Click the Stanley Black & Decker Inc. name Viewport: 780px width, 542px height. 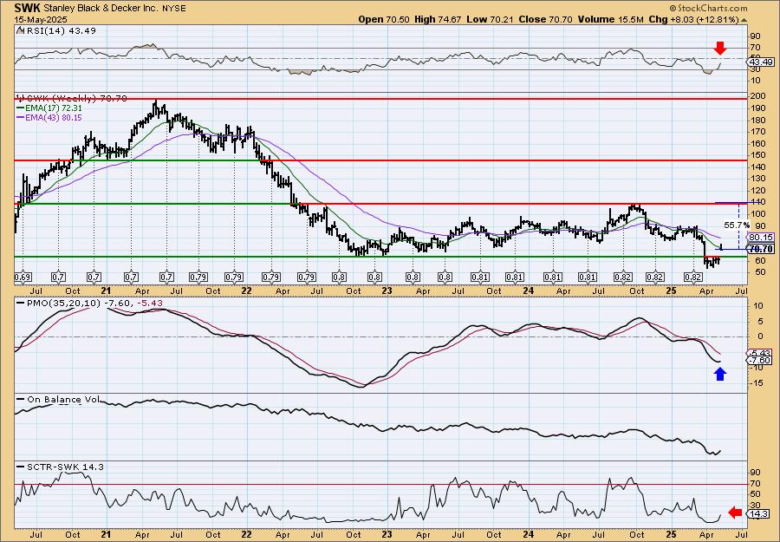point(101,9)
